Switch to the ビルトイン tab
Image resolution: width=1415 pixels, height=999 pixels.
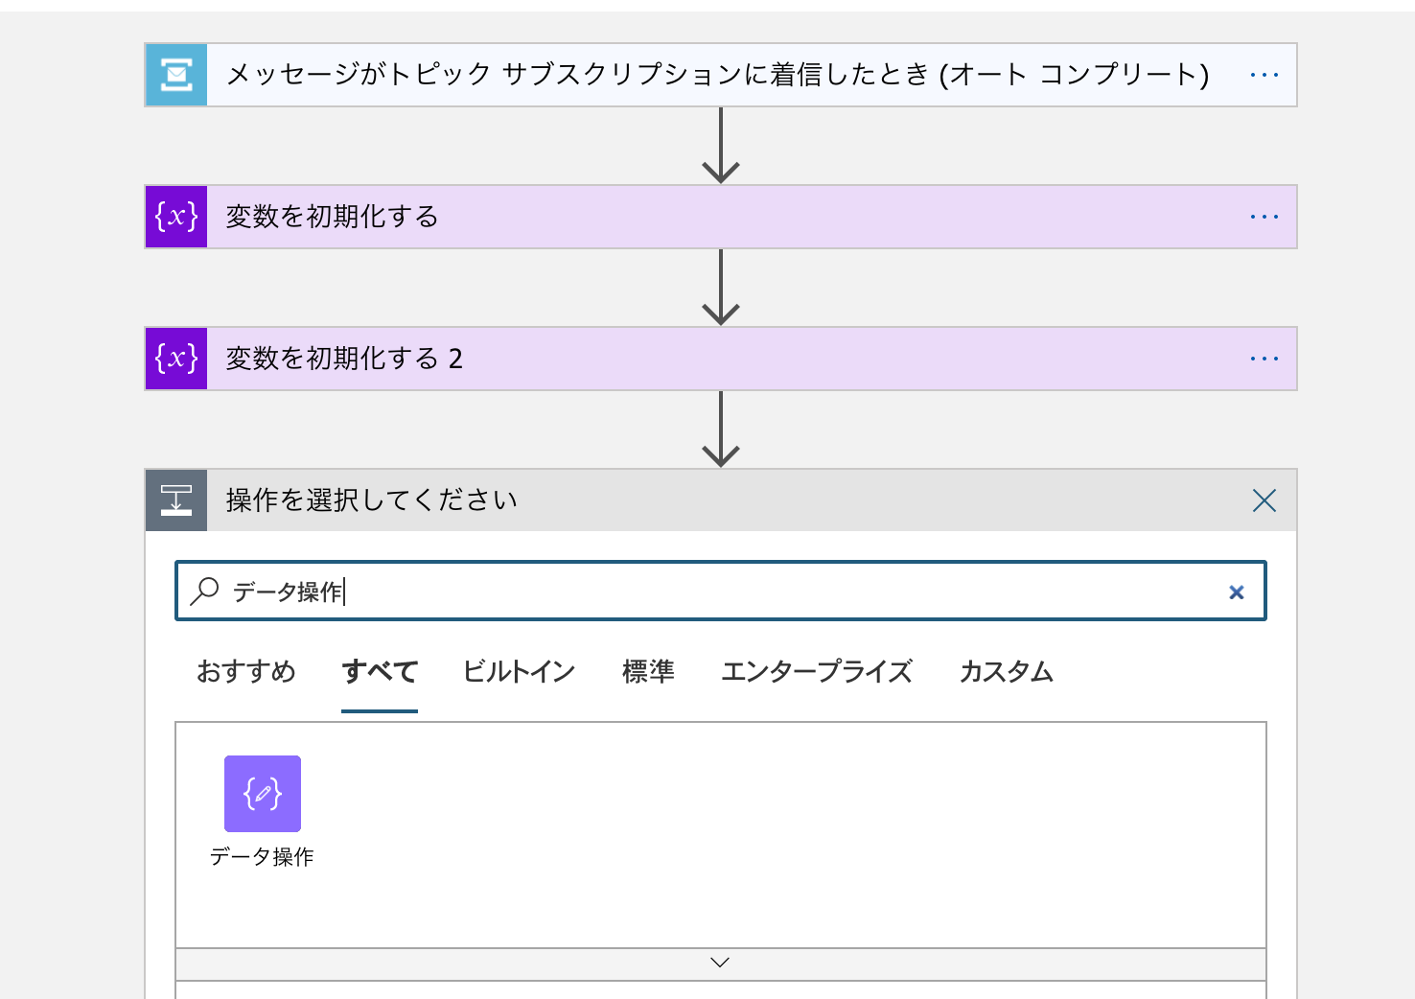point(519,671)
